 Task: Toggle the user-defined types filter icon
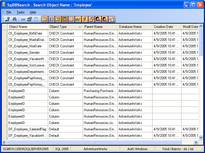[x=105, y=19]
